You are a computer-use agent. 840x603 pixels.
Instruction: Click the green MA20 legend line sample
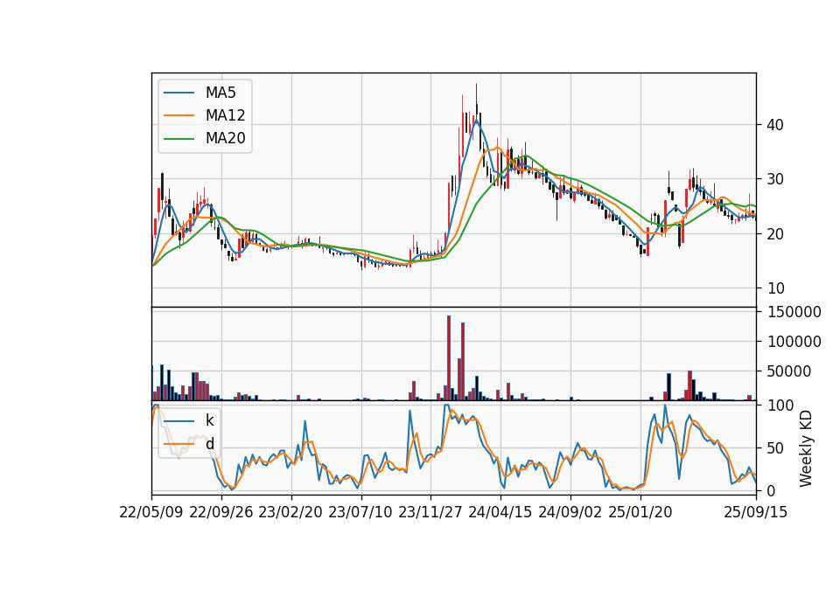(x=178, y=139)
